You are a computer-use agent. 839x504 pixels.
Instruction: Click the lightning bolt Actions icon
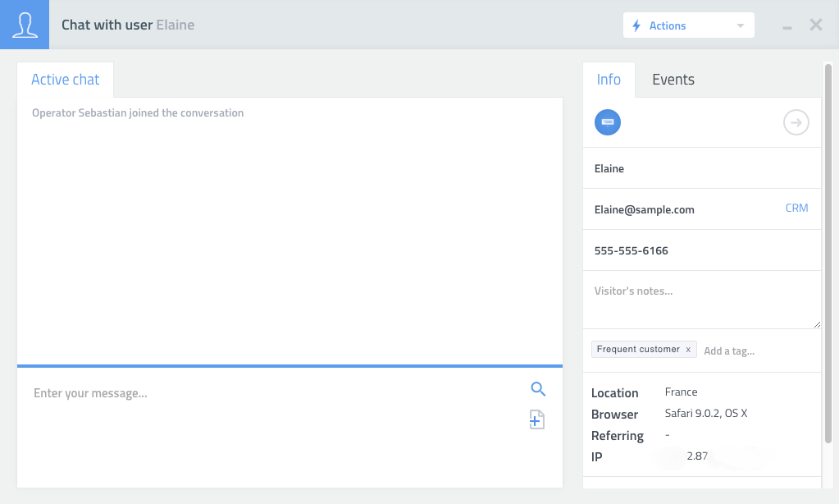pyautogui.click(x=636, y=26)
